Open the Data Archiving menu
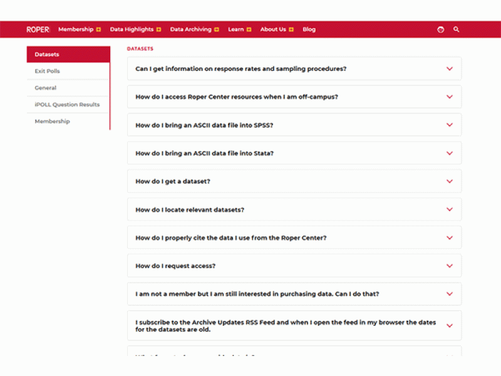The width and height of the screenshot is (501, 376). coord(190,29)
